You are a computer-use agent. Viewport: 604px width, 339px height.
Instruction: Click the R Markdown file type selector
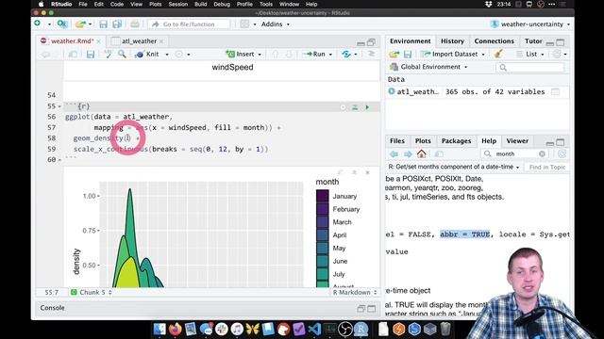click(355, 293)
